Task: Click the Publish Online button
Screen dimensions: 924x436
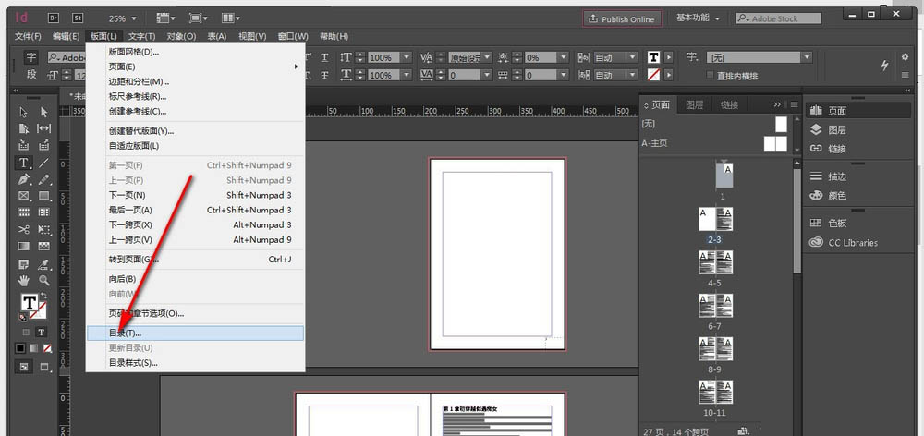Action: [x=621, y=18]
